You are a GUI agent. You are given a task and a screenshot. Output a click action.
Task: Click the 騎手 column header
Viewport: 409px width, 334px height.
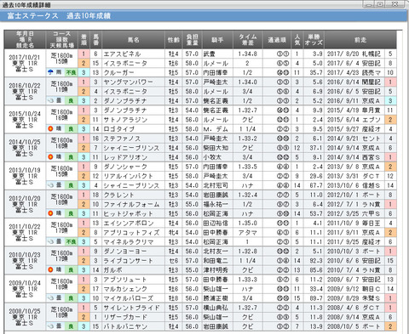pos(217,40)
